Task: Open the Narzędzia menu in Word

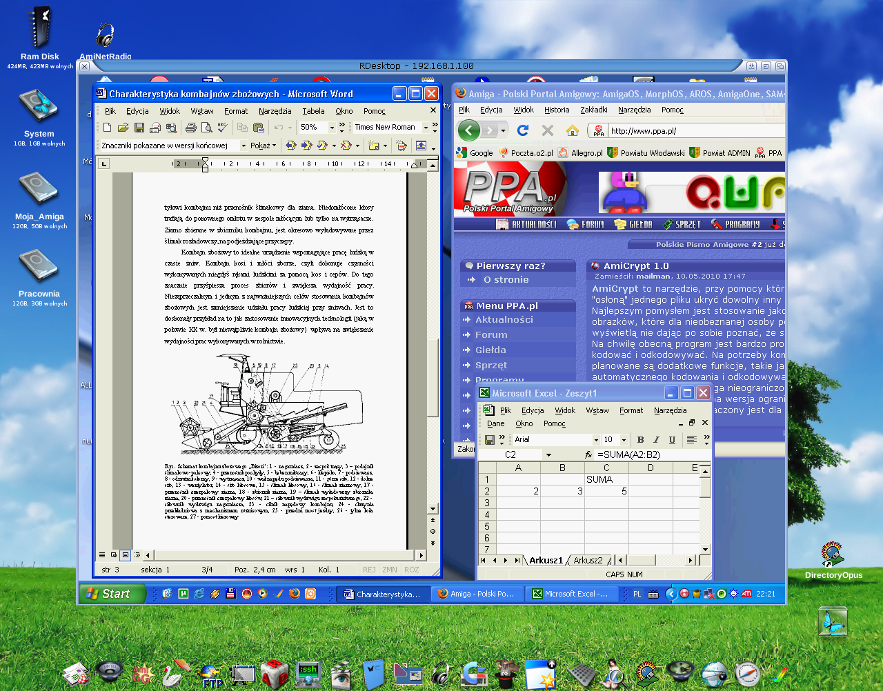Action: click(x=275, y=111)
